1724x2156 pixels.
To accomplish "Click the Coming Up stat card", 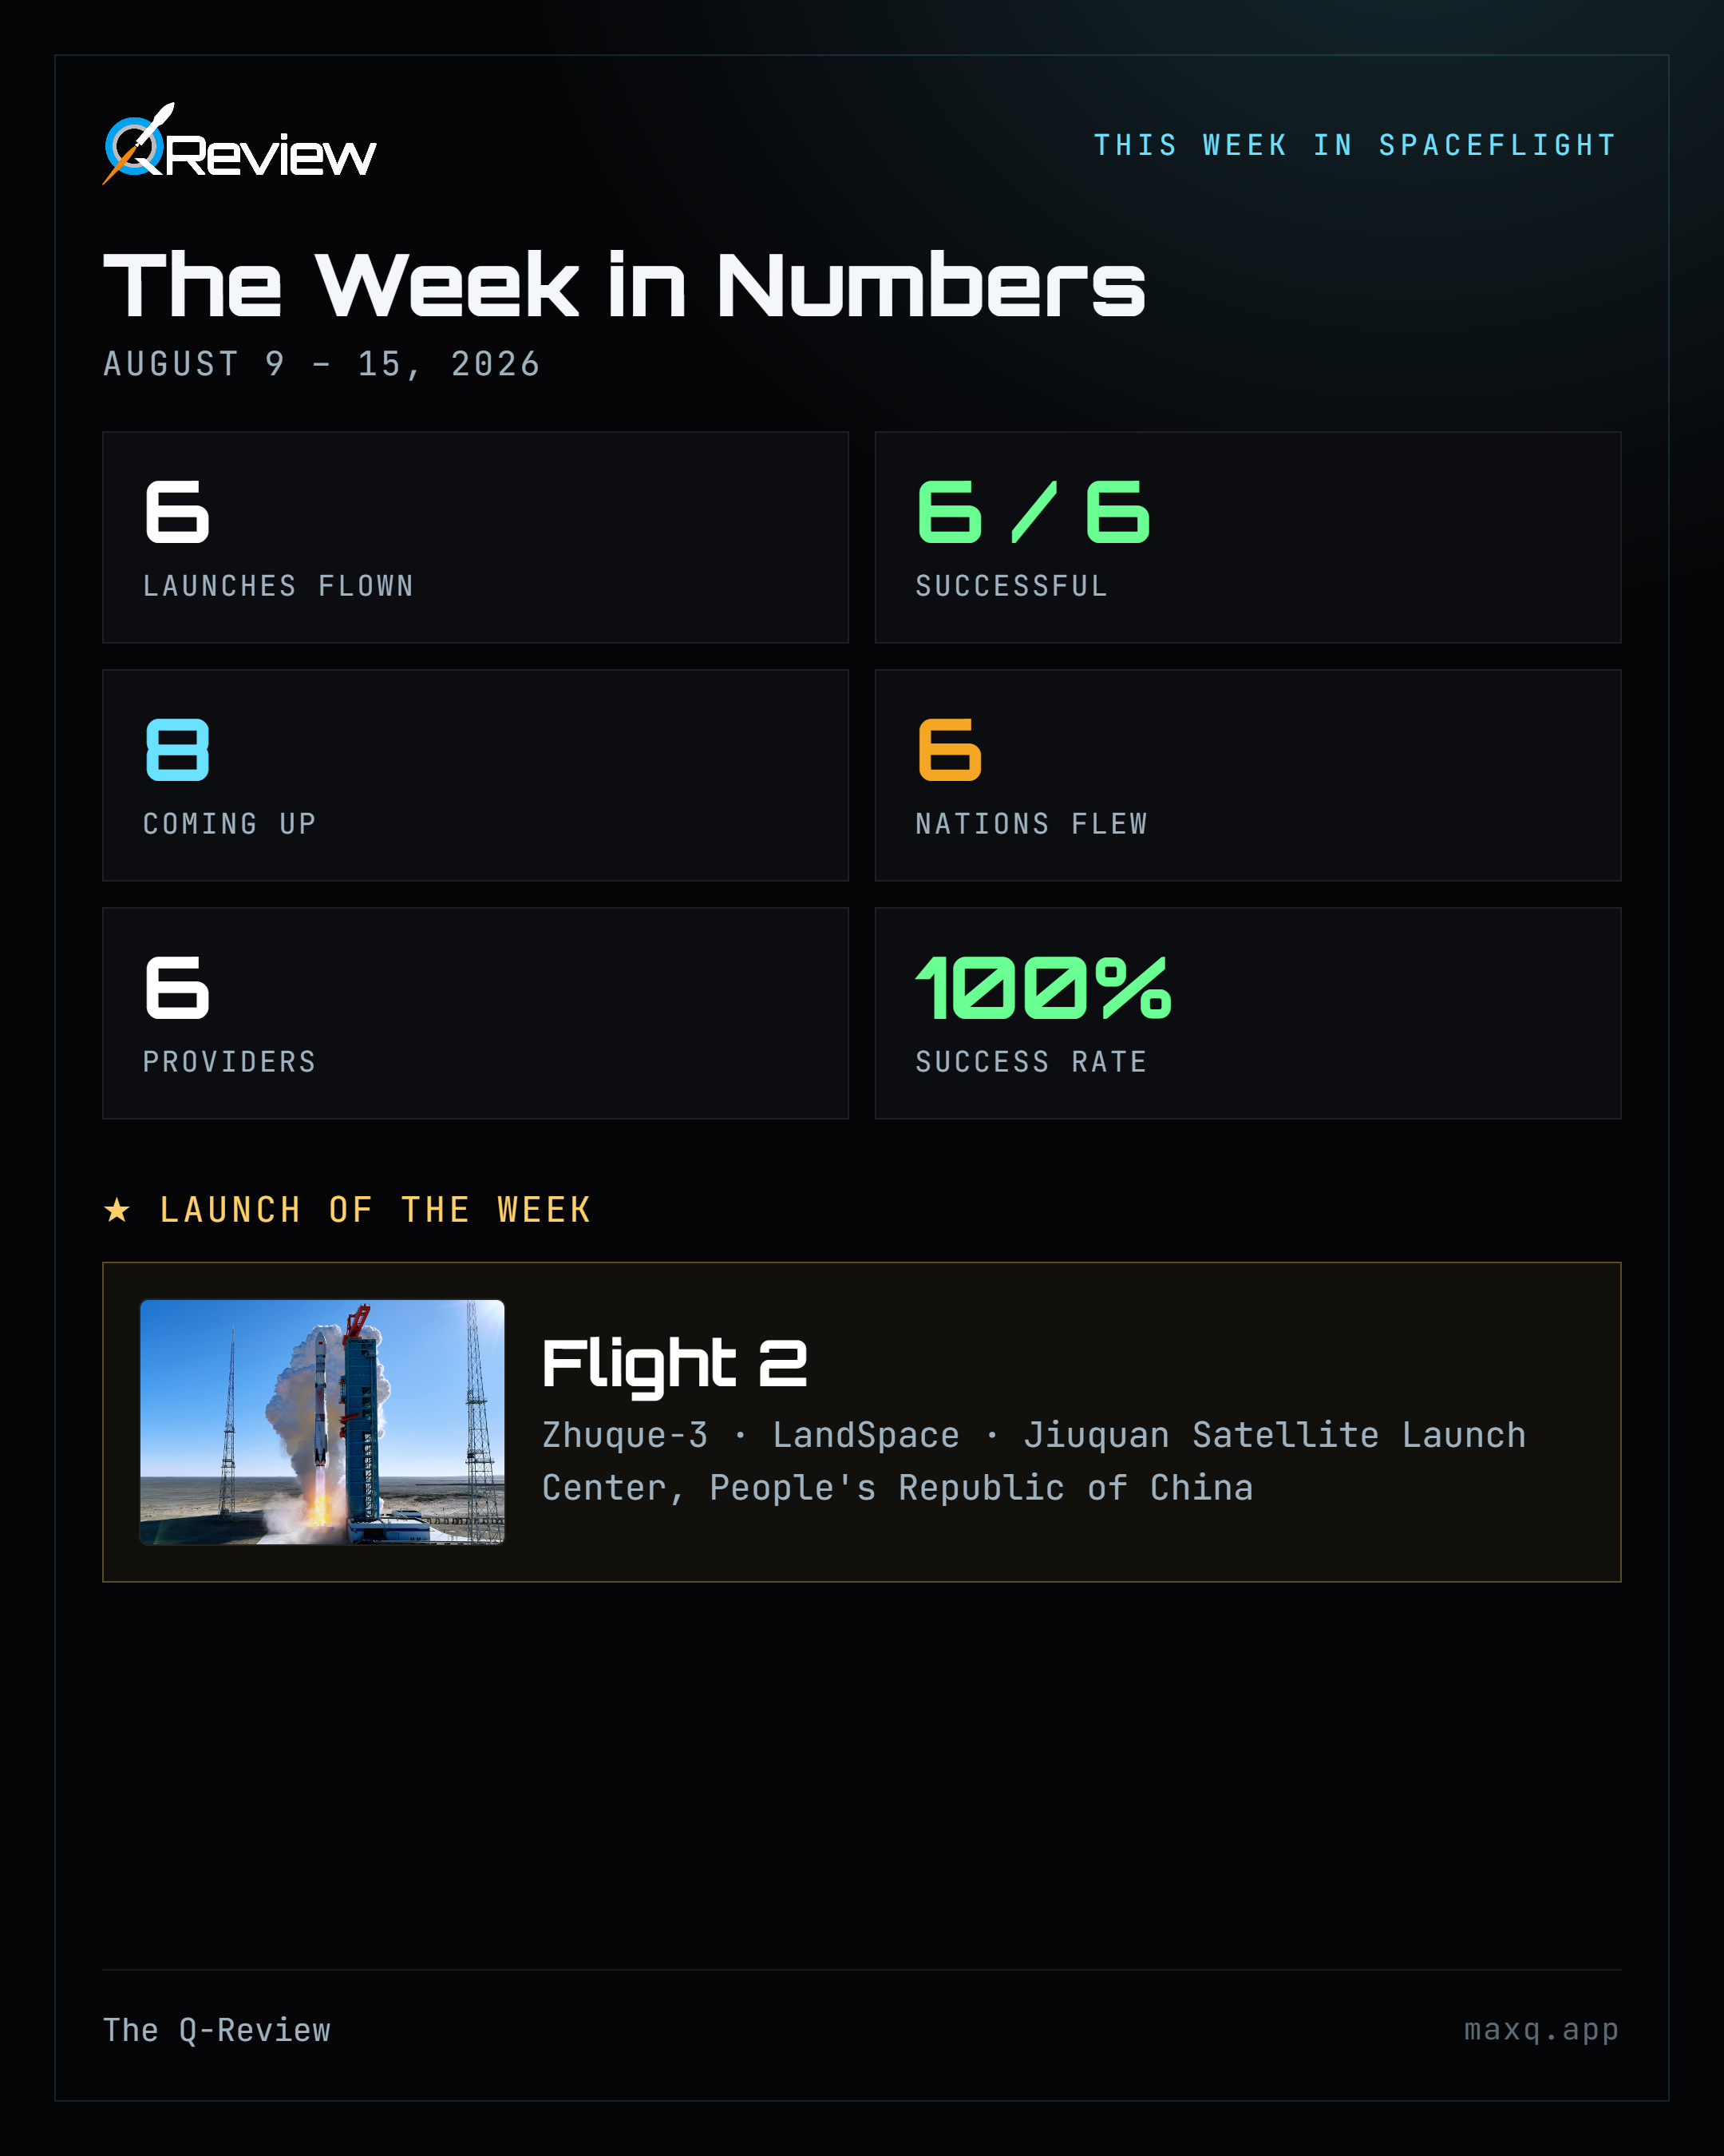I will click(x=476, y=775).
